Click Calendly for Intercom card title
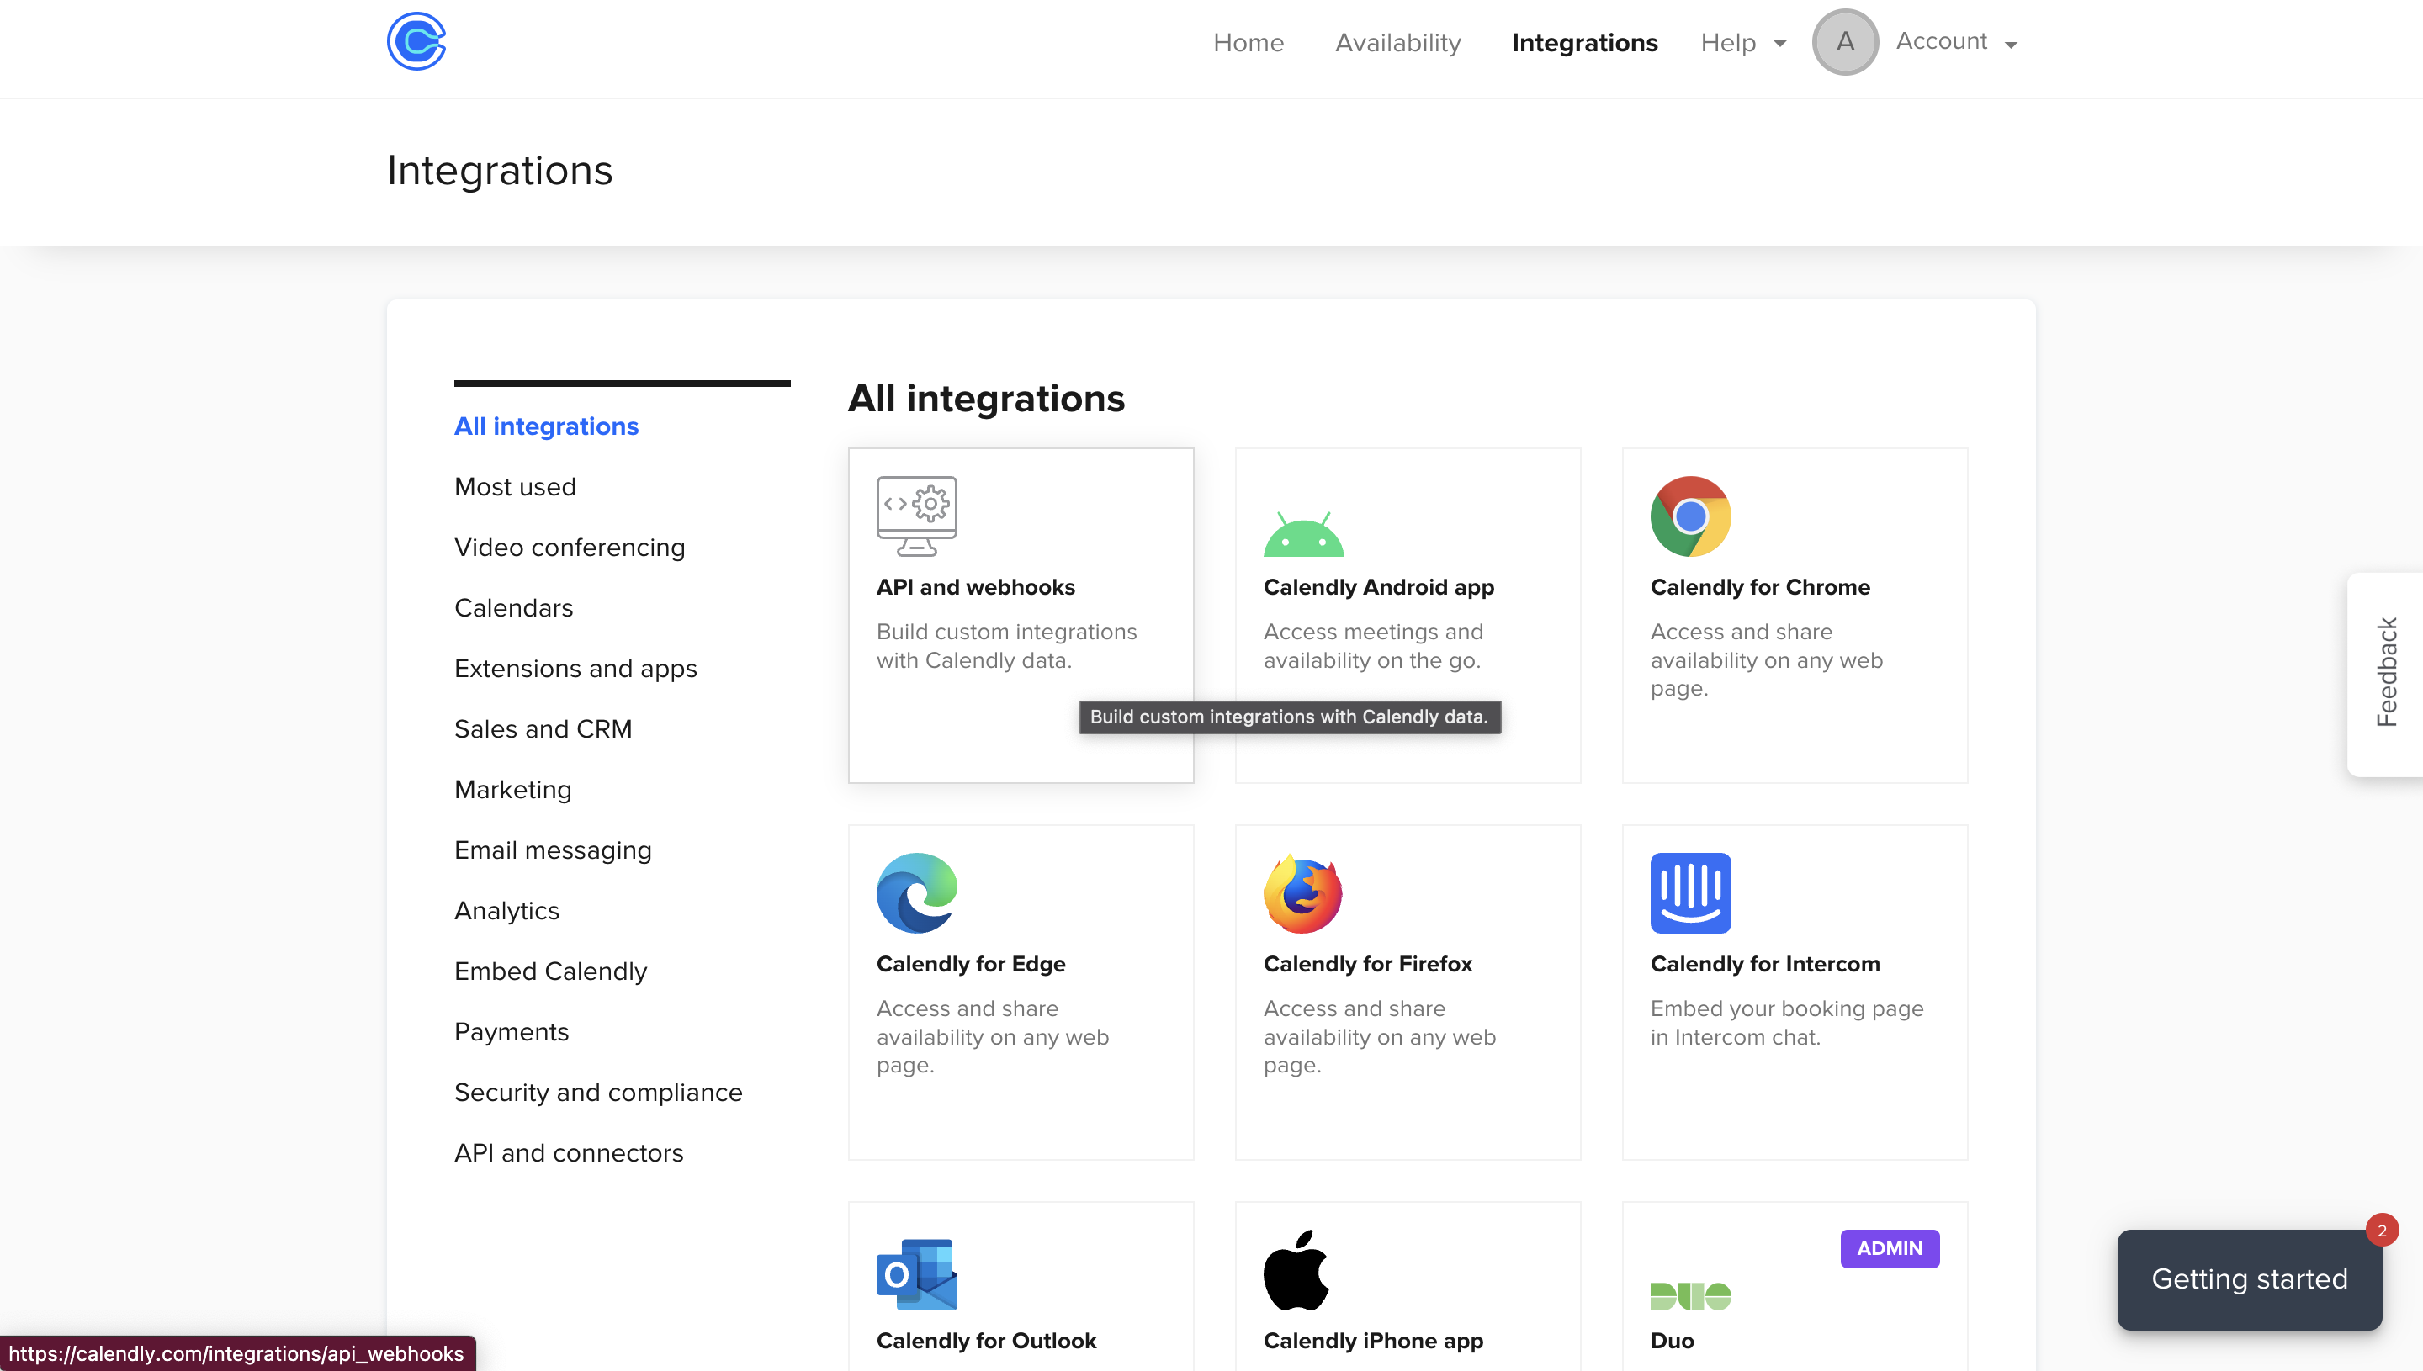This screenshot has width=2423, height=1371. click(x=1763, y=963)
